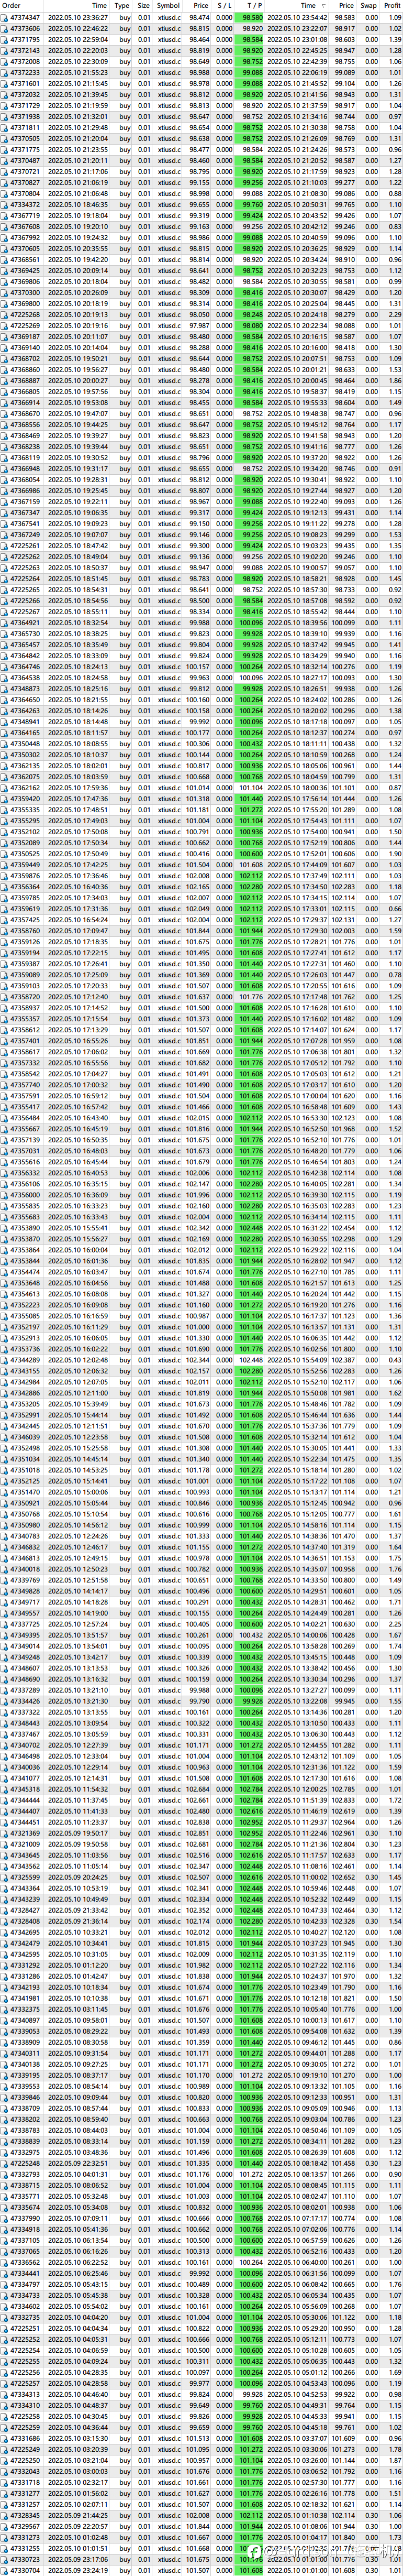This screenshot has height=2576, width=403.
Task: Select the order icon for 47373606
Action: click(4, 28)
